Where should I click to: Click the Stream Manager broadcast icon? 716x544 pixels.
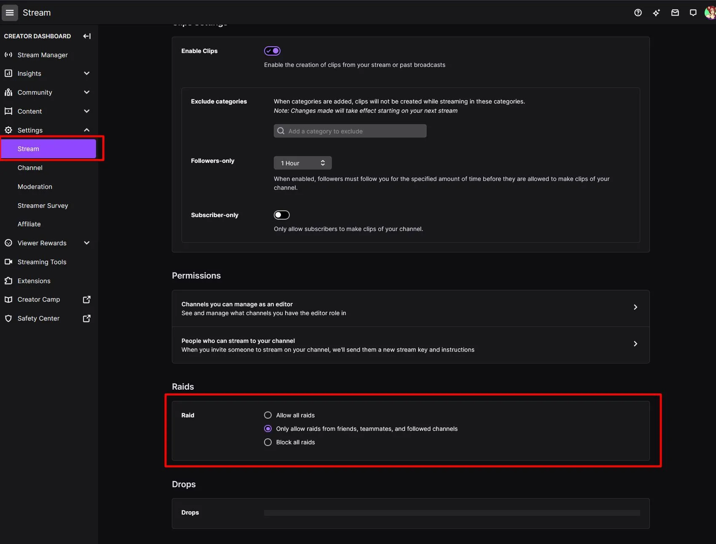[x=8, y=55]
